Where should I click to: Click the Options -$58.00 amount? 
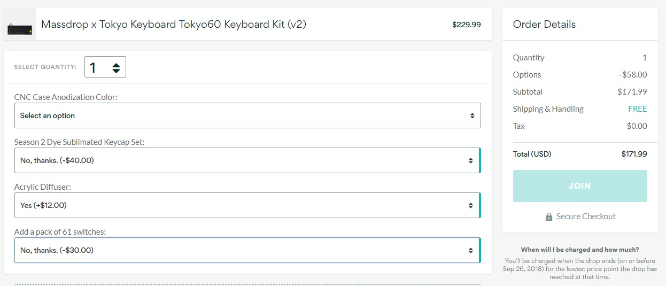pyautogui.click(x=633, y=75)
